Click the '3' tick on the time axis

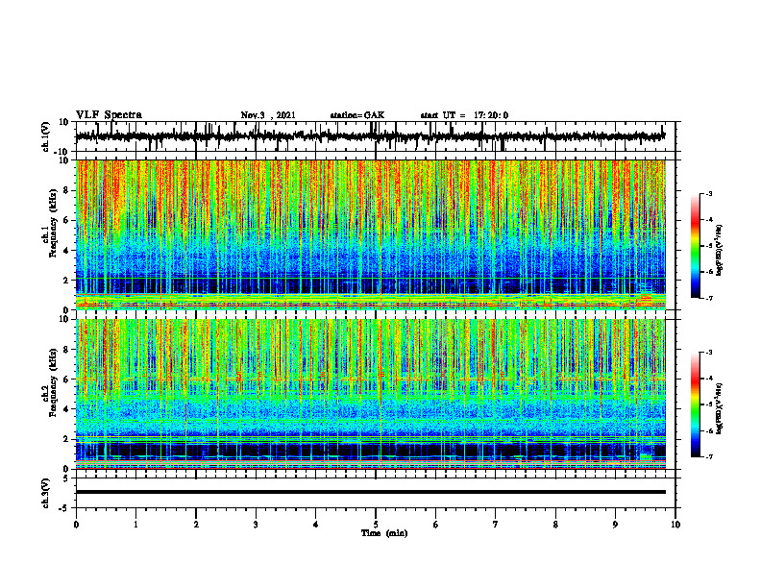tap(256, 525)
